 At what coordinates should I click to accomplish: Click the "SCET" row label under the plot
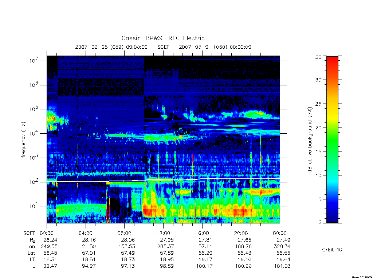click(x=29, y=233)
